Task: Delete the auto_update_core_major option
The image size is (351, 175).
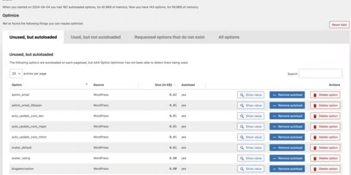Action: click(325, 126)
